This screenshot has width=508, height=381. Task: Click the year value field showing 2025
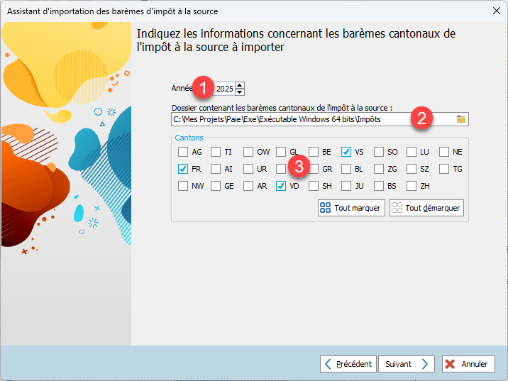[x=224, y=89]
